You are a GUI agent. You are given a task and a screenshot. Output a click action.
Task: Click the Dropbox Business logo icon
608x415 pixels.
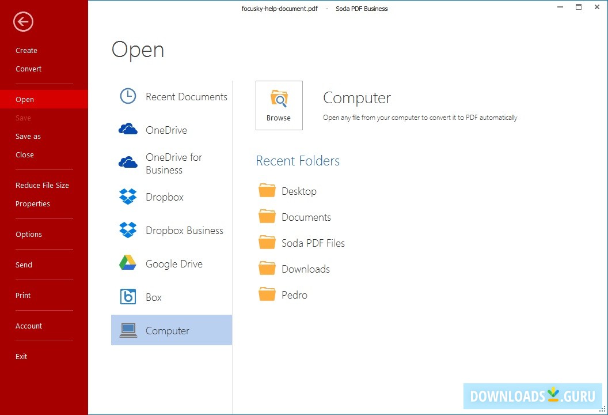(x=128, y=230)
